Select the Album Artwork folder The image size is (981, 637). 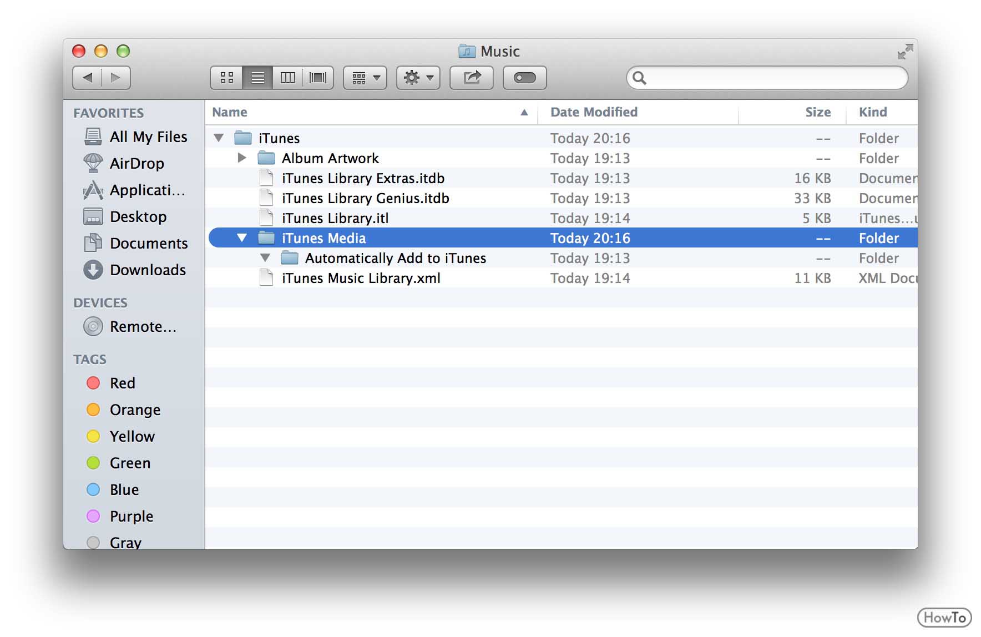[x=563, y=158]
